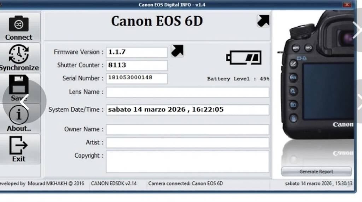Focus the Artist field
362x202 pixels.
[x=187, y=142]
